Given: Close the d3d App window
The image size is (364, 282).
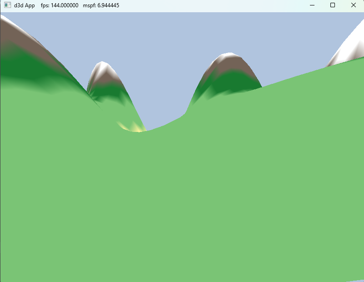Looking at the screenshot, I should 354,5.
